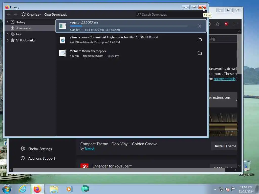The height and width of the screenshot is (194, 259).
Task: Click the muted volume tray icon
Action: pyautogui.click(x=227, y=189)
